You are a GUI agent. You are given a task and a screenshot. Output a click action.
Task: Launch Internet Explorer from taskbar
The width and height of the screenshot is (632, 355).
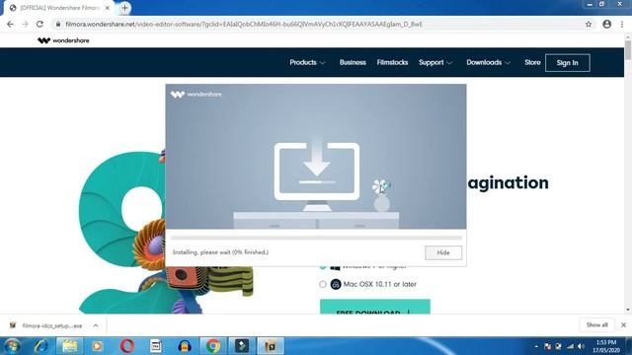(41, 346)
